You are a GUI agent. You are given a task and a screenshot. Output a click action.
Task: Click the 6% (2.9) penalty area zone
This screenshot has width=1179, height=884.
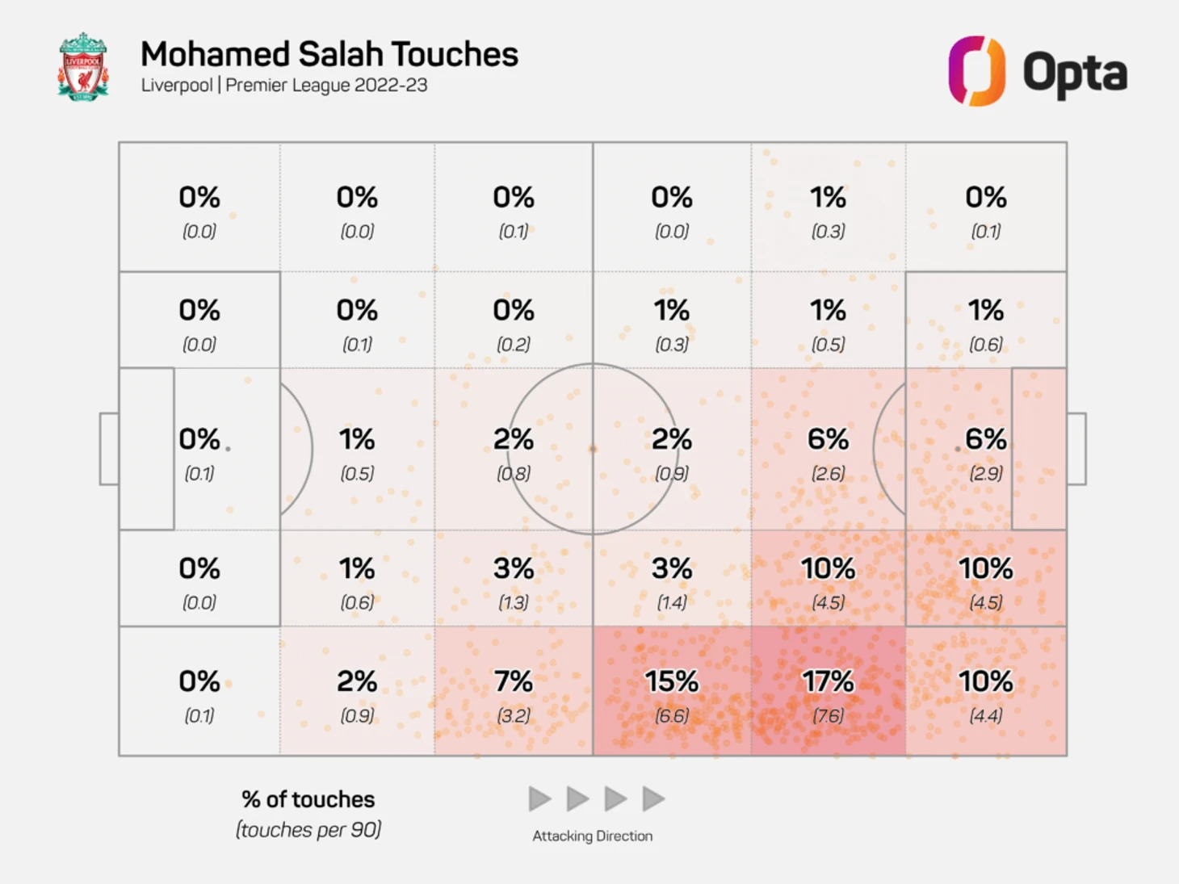pos(986,449)
